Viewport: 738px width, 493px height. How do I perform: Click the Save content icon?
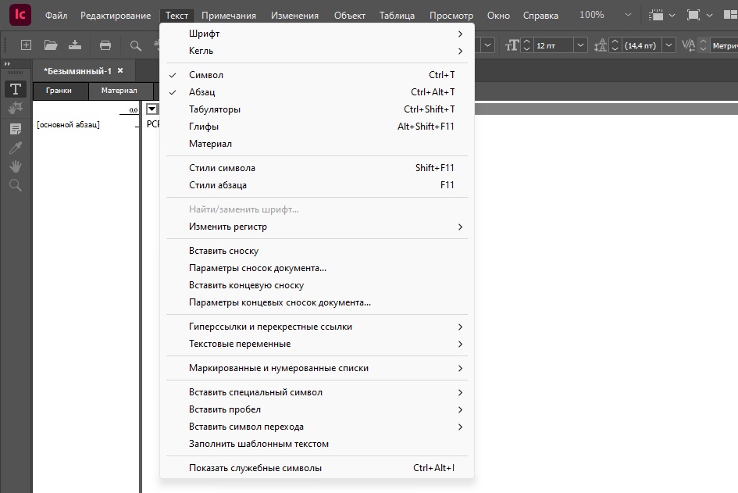coord(75,45)
